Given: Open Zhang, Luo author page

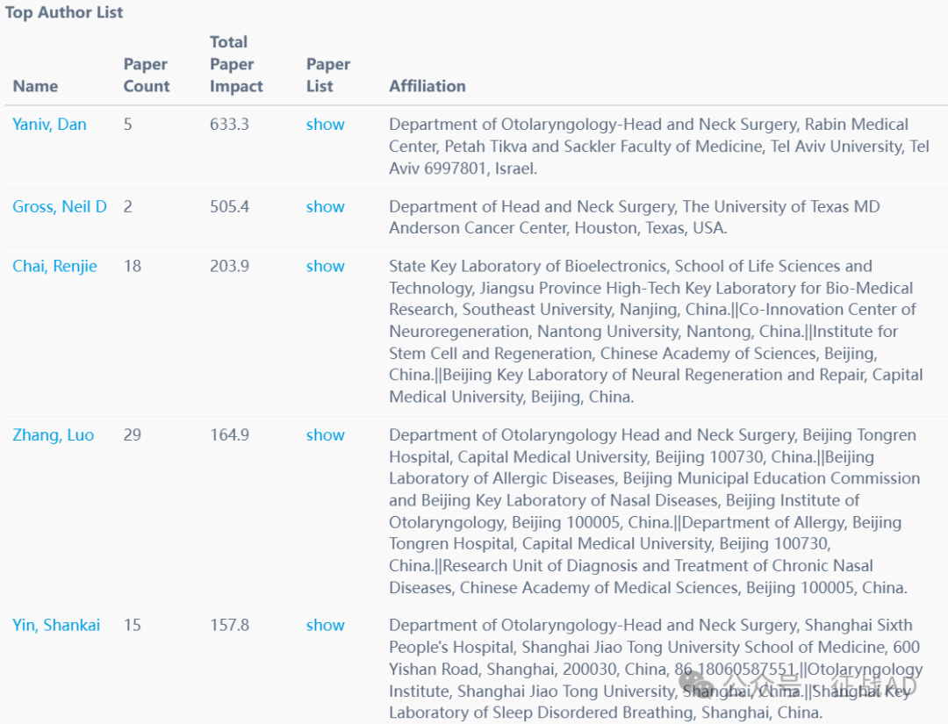Looking at the screenshot, I should click(54, 435).
